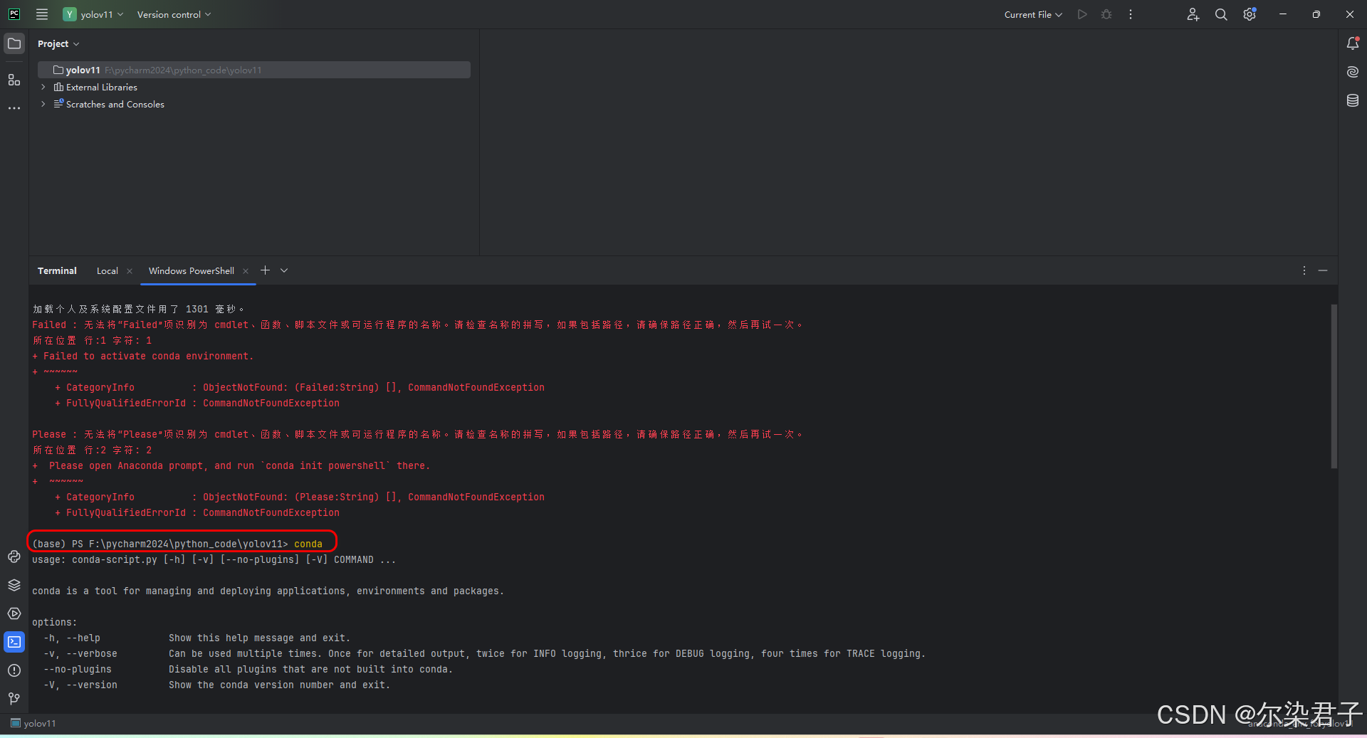The height and width of the screenshot is (738, 1367).
Task: Click the Terminal panel title
Action: point(57,271)
